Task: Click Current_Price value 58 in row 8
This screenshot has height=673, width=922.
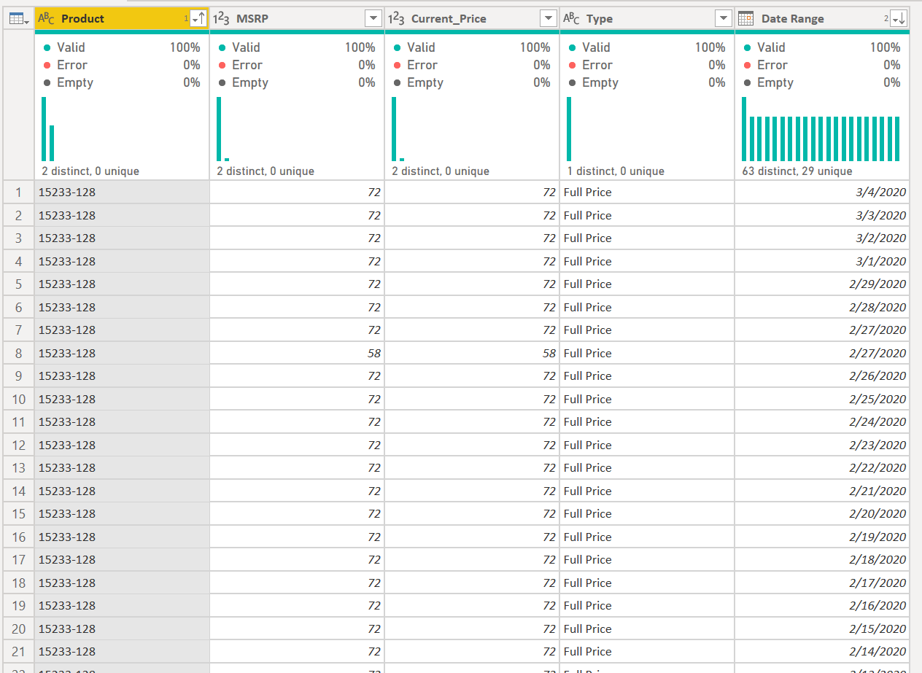Action: pyautogui.click(x=472, y=353)
